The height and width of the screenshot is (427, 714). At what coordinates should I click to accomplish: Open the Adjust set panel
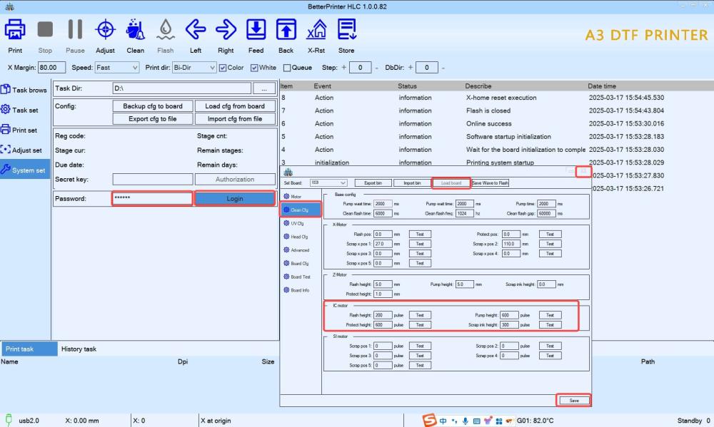click(24, 150)
